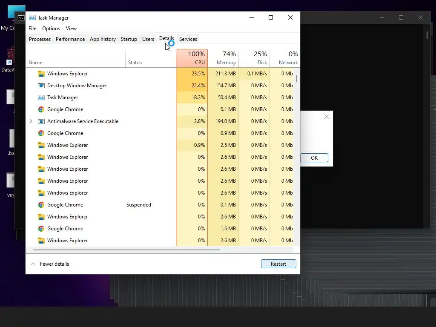436x327 pixels.
Task: Switch to the Startup tab
Action: coord(129,39)
